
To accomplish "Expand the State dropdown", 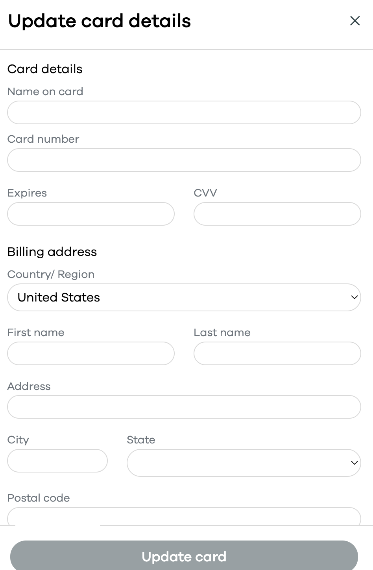I will pos(244,463).
